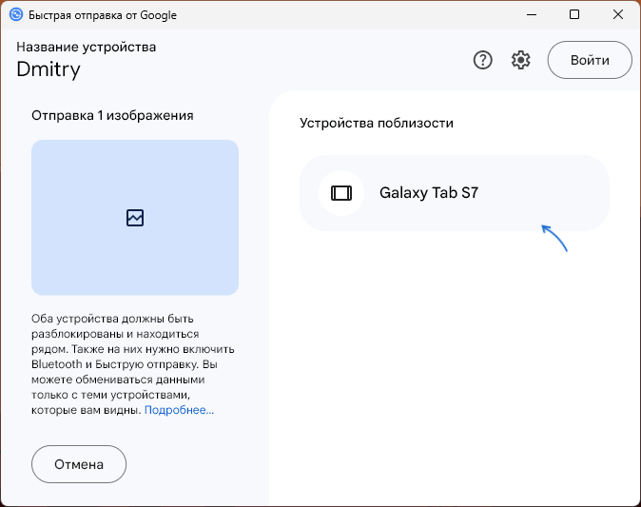Click the device name Dmitry

pos(49,68)
